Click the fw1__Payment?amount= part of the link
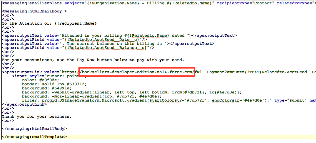 point(219,72)
